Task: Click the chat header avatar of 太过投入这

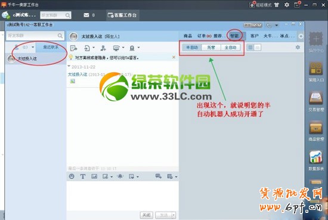Action: [x=73, y=36]
